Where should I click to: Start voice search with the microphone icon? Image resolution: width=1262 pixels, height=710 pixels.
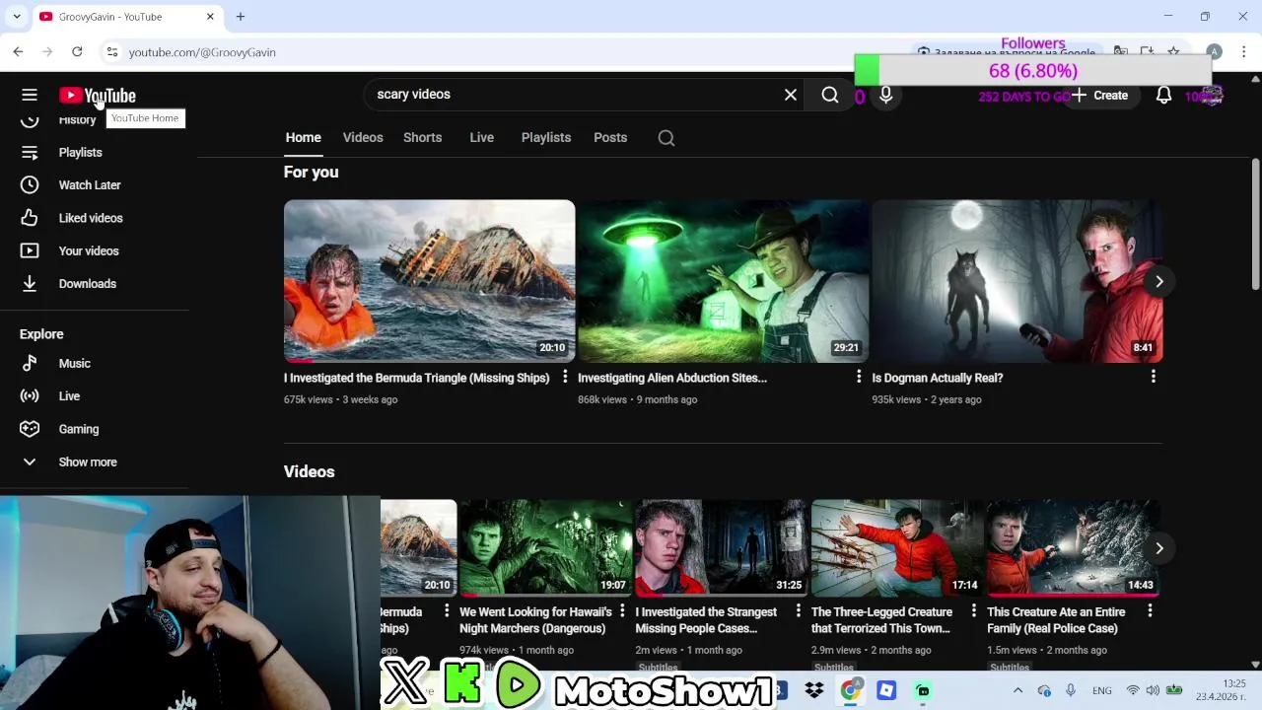point(885,95)
